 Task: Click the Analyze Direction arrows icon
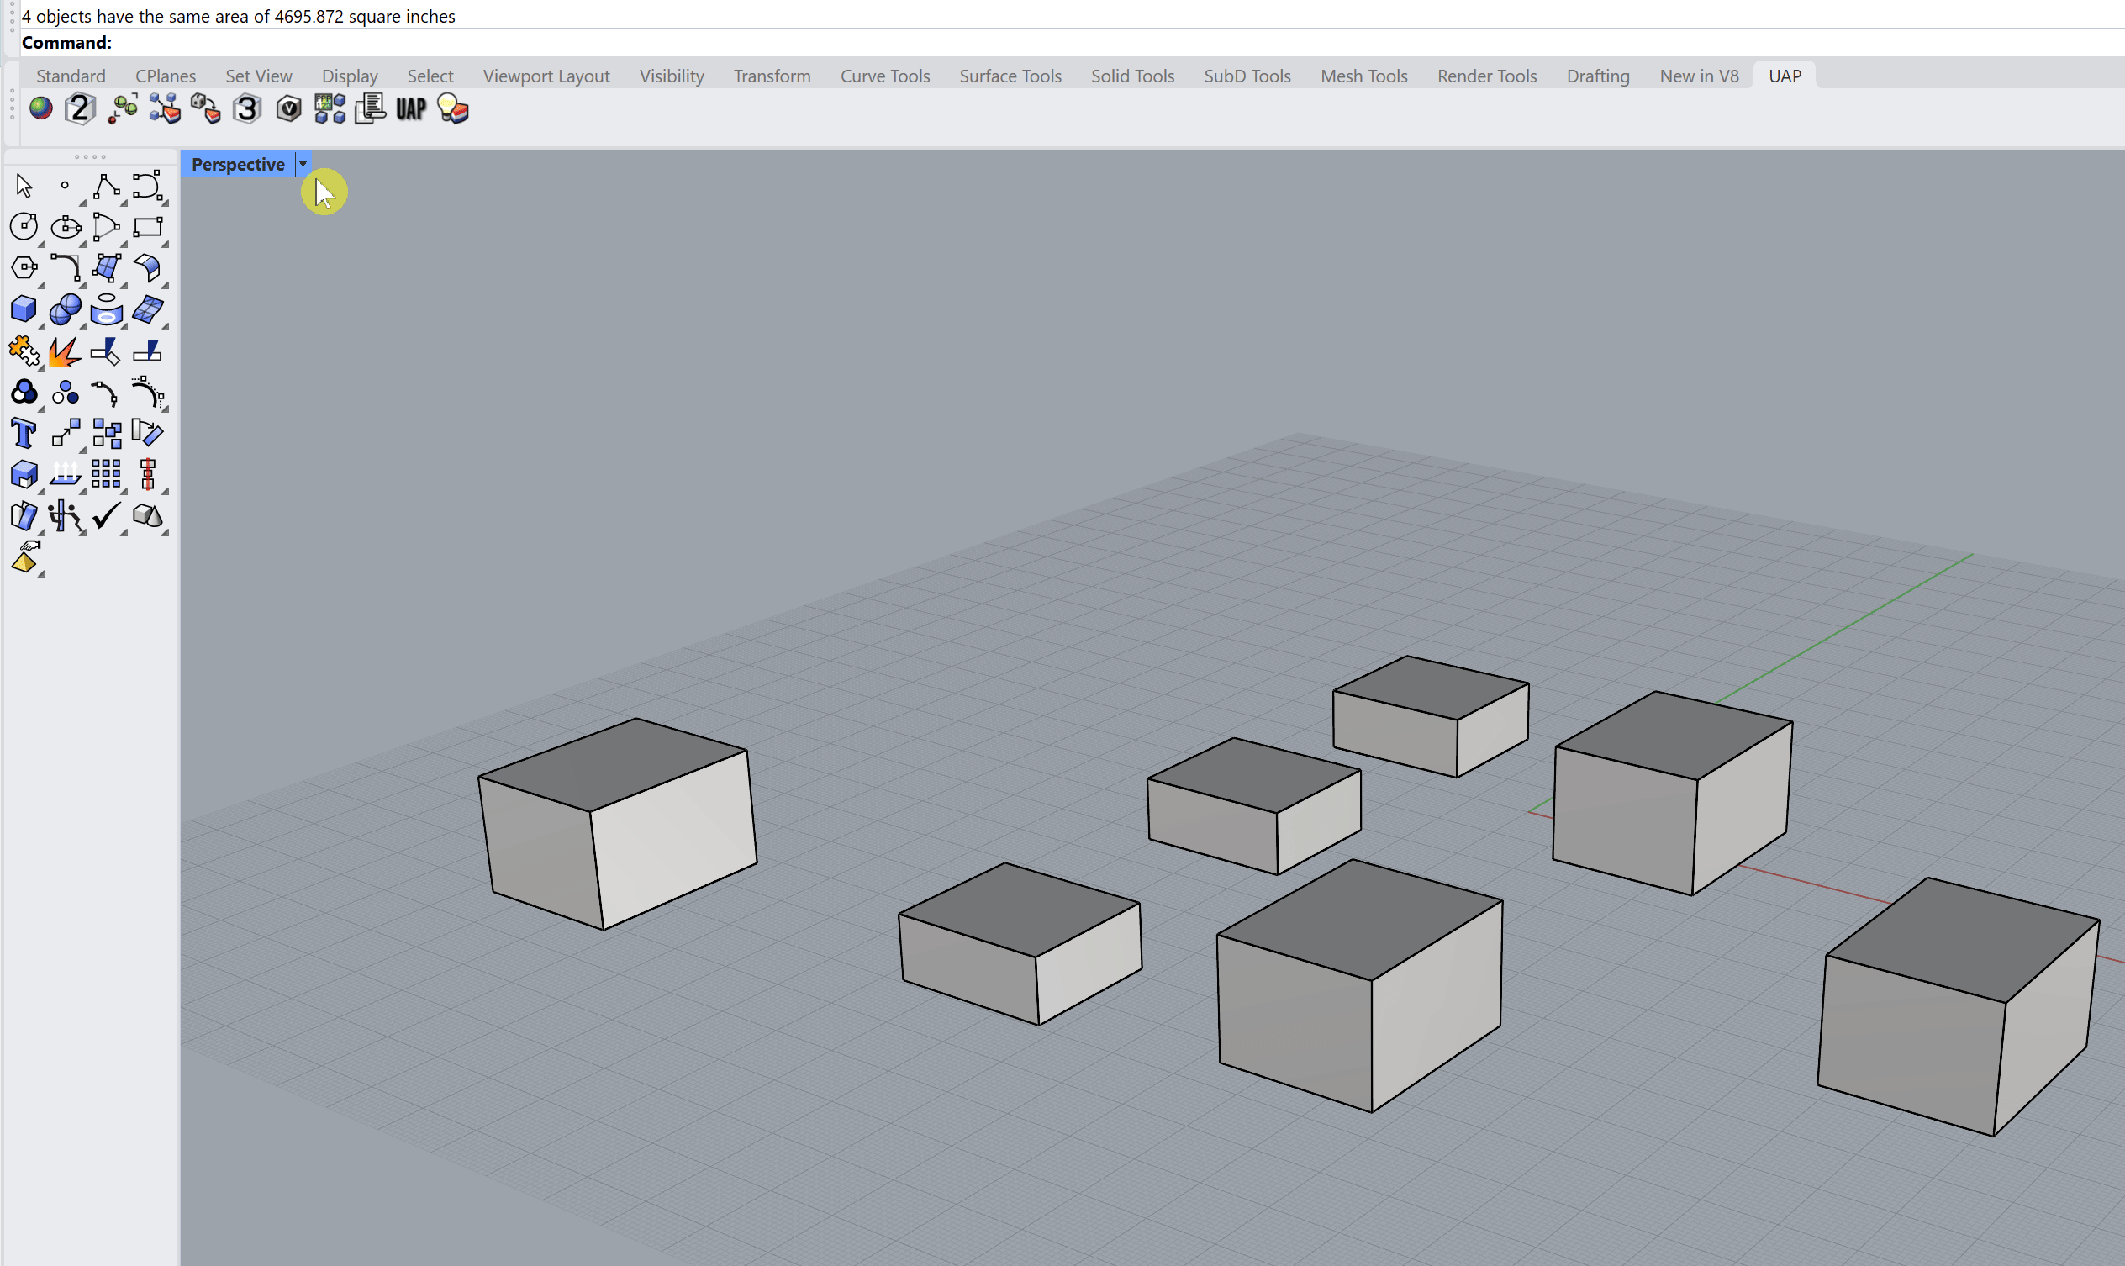coord(65,474)
